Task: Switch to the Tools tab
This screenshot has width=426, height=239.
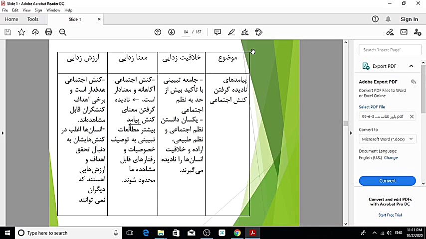Action: pyautogui.click(x=33, y=19)
